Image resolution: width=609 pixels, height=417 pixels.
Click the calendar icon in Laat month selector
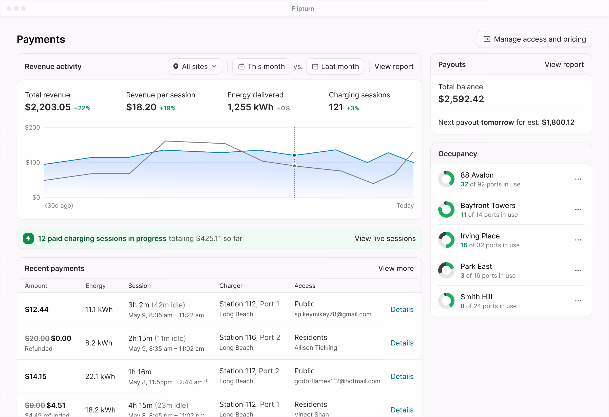(315, 66)
